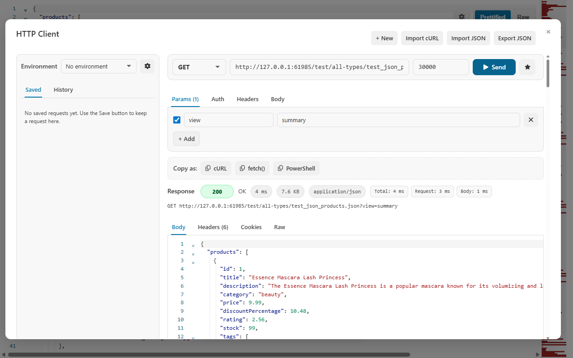The height and width of the screenshot is (358, 573).
Task: Send the request
Action: [494, 67]
